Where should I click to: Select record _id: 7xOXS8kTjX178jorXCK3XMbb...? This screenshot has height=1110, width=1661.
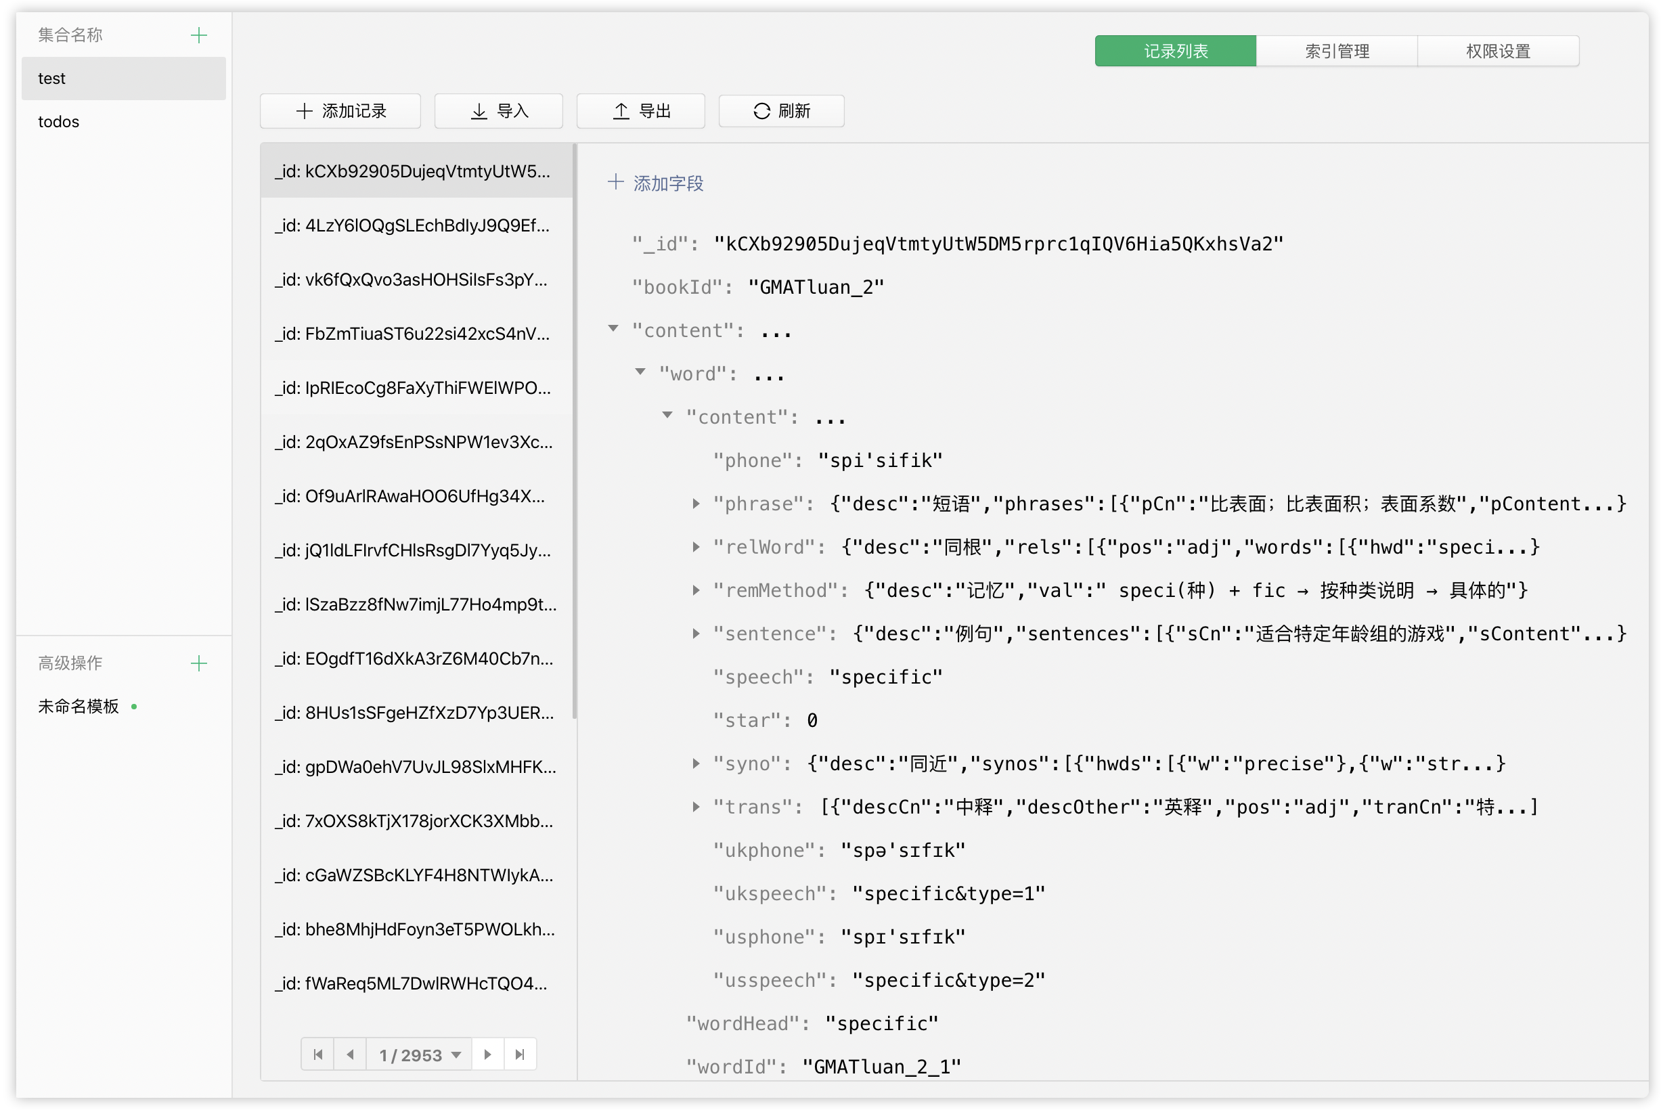tap(416, 820)
